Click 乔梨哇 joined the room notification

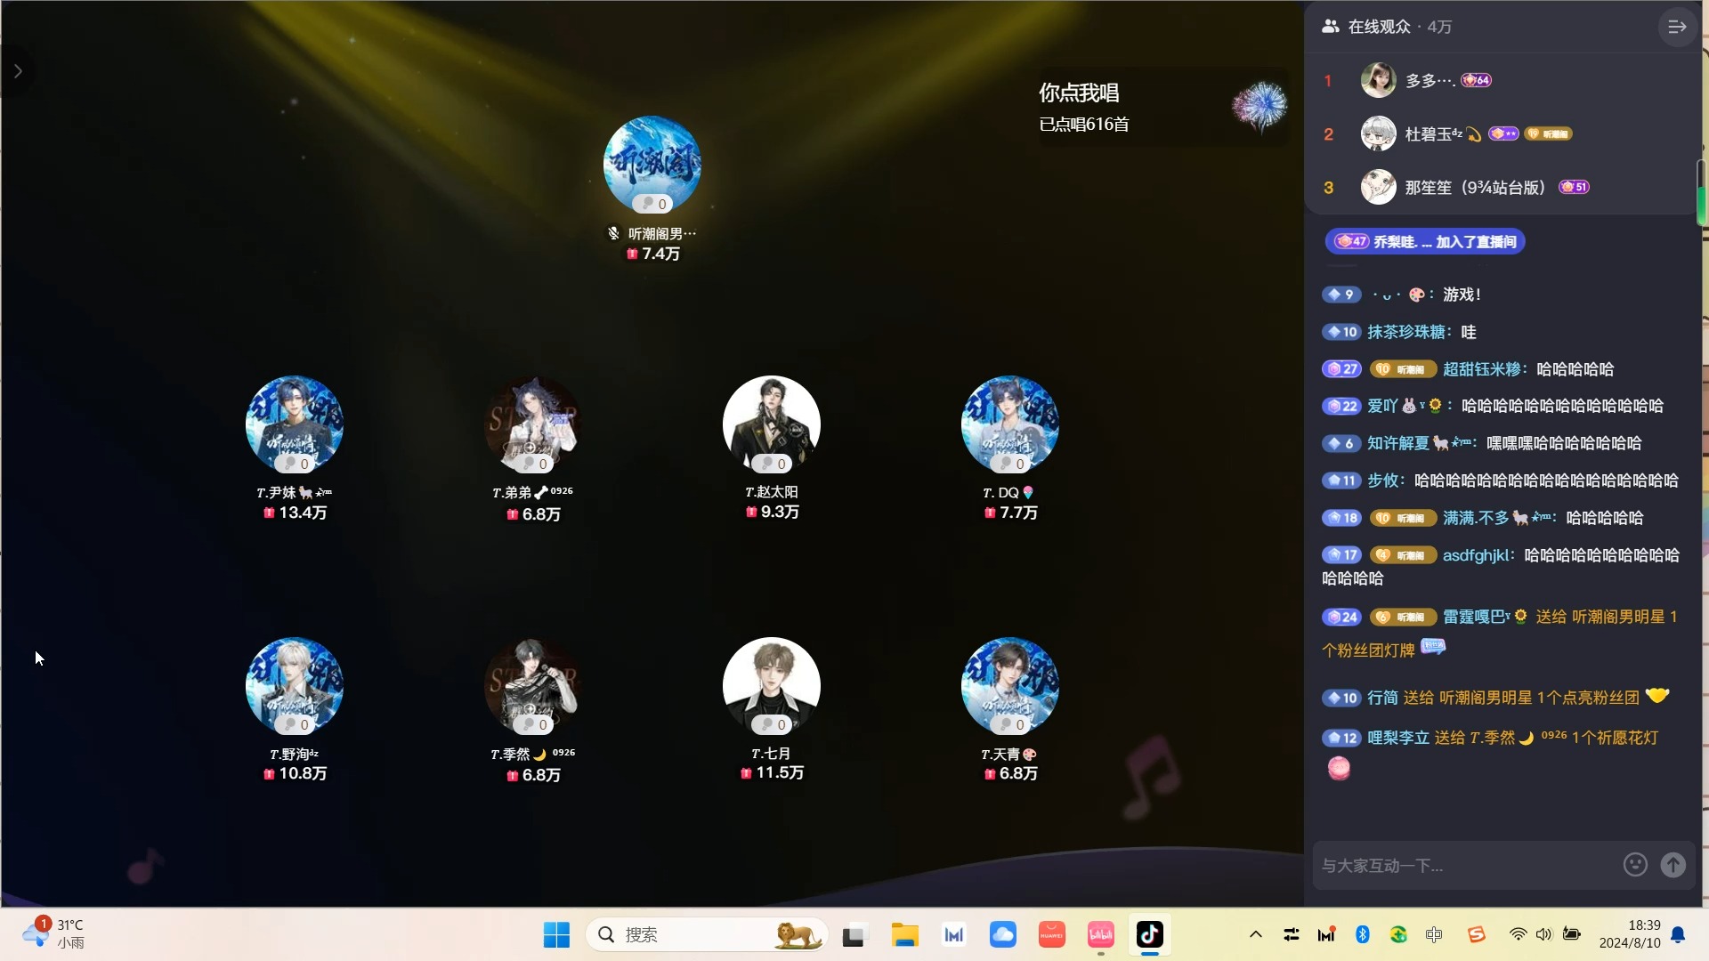tap(1425, 242)
